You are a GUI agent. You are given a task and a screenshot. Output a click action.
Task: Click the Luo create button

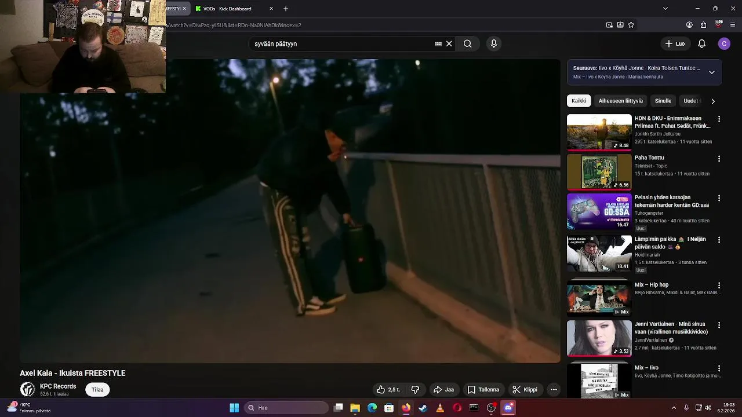[675, 43]
